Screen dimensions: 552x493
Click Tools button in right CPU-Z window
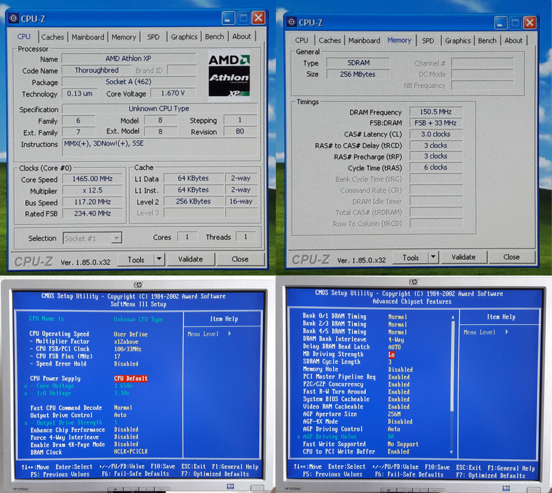tap(410, 258)
